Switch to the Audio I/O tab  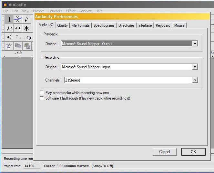click(x=46, y=25)
